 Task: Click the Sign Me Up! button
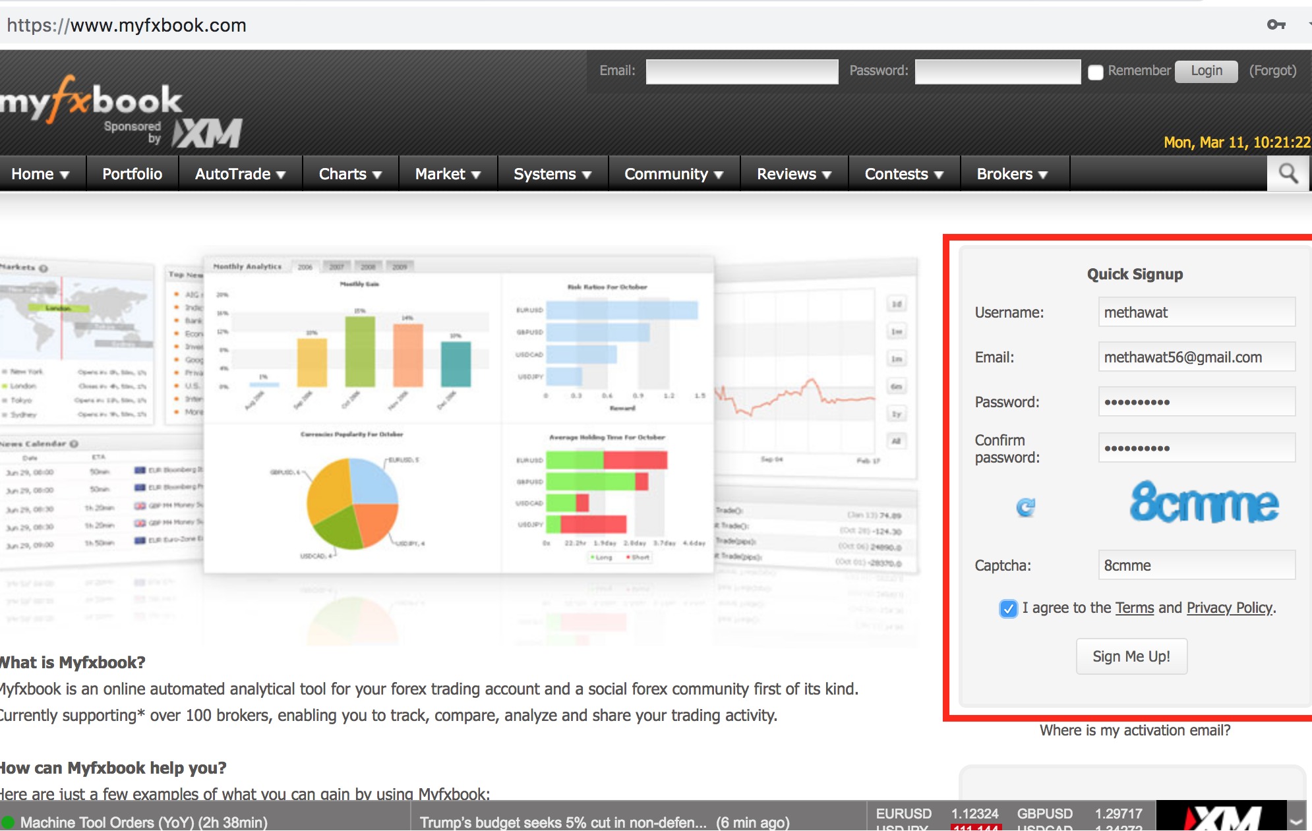click(1131, 656)
